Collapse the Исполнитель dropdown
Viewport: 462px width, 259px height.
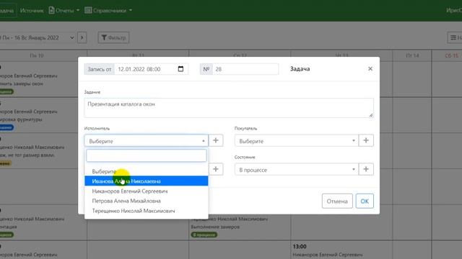[147, 141]
